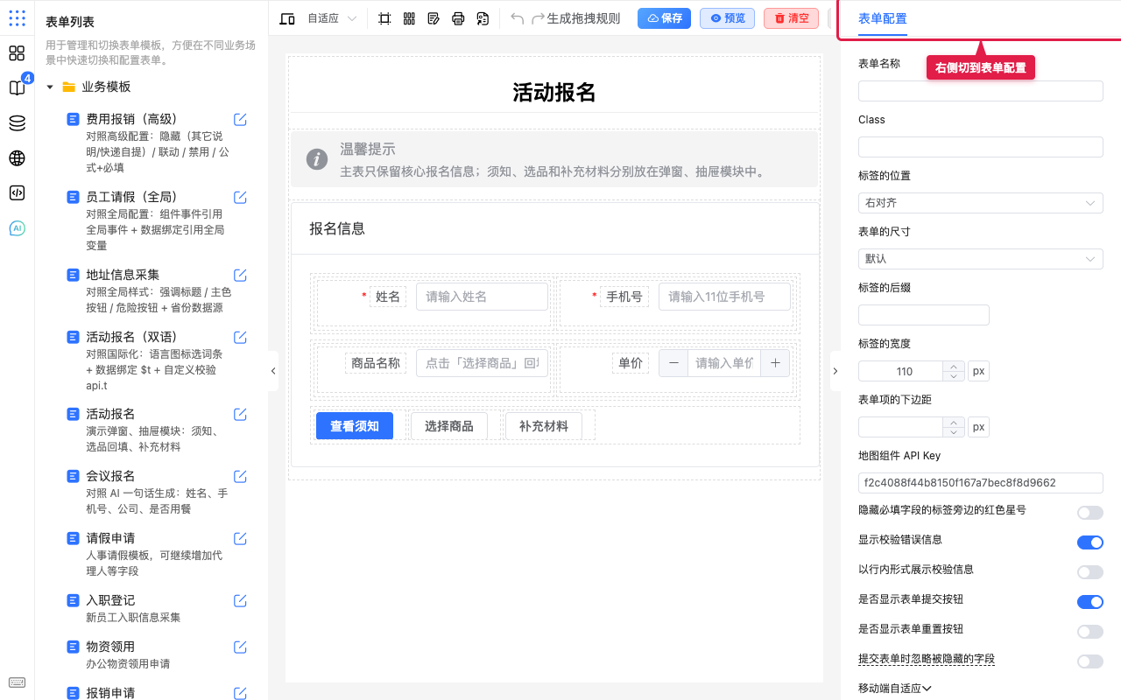Open the 表单的尺寸 dropdown showing 默认
This screenshot has height=700, width=1121.
click(980, 259)
